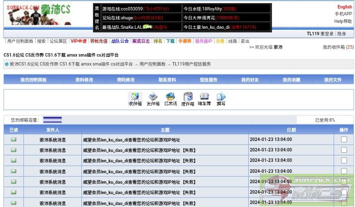Click the 撰写 compose message icon

[x=221, y=99]
